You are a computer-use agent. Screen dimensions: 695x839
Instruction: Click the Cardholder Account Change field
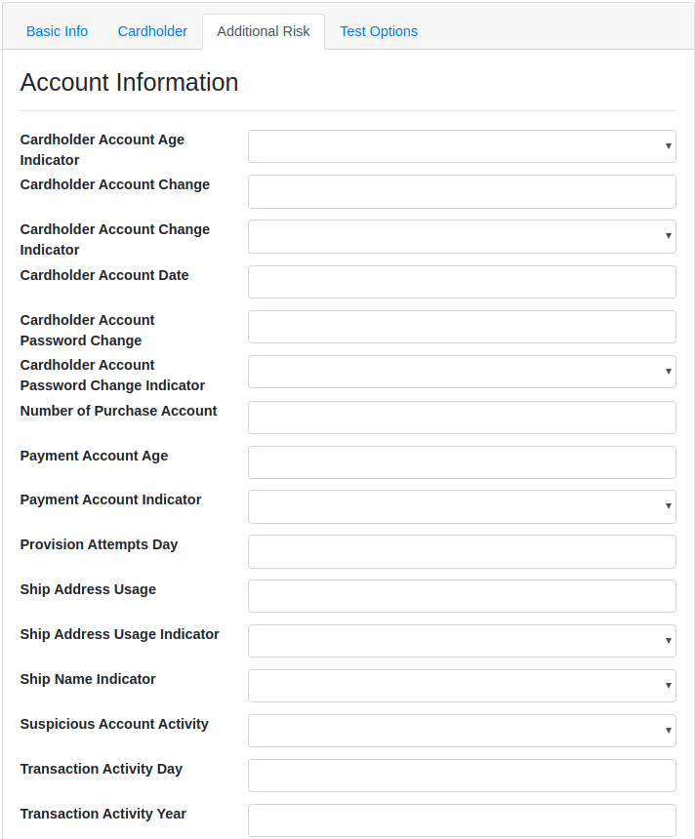[462, 191]
